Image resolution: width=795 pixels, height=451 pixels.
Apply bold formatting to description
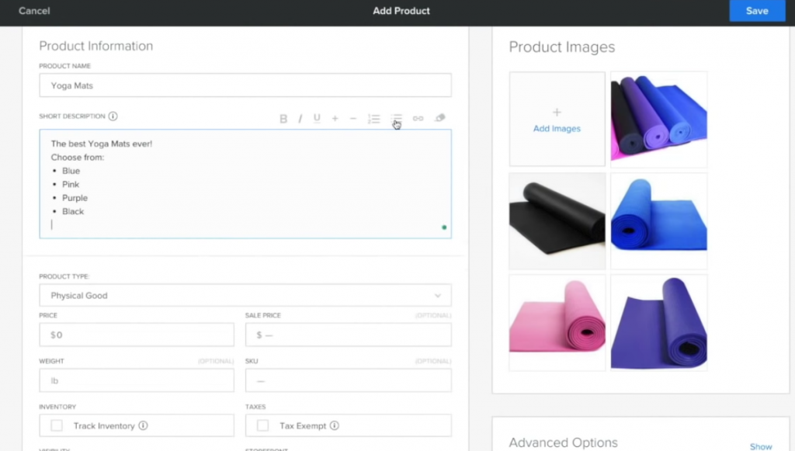coord(283,119)
